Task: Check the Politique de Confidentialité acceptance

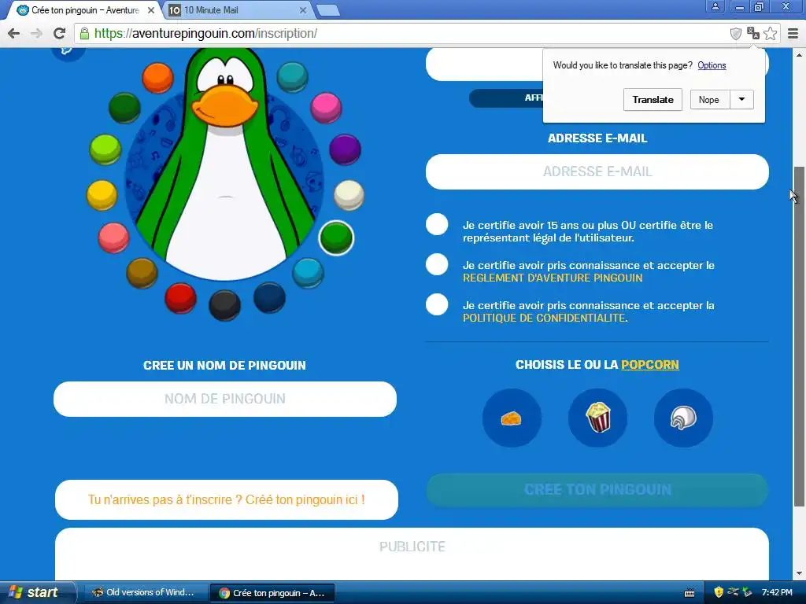Action: pyautogui.click(x=437, y=304)
